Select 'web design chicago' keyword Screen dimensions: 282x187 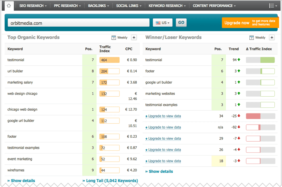pyautogui.click(x=22, y=93)
